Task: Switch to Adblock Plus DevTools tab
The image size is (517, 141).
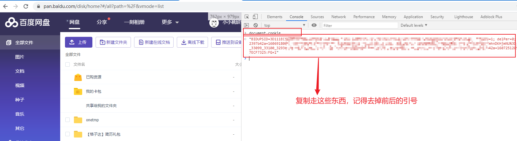Action: point(492,17)
